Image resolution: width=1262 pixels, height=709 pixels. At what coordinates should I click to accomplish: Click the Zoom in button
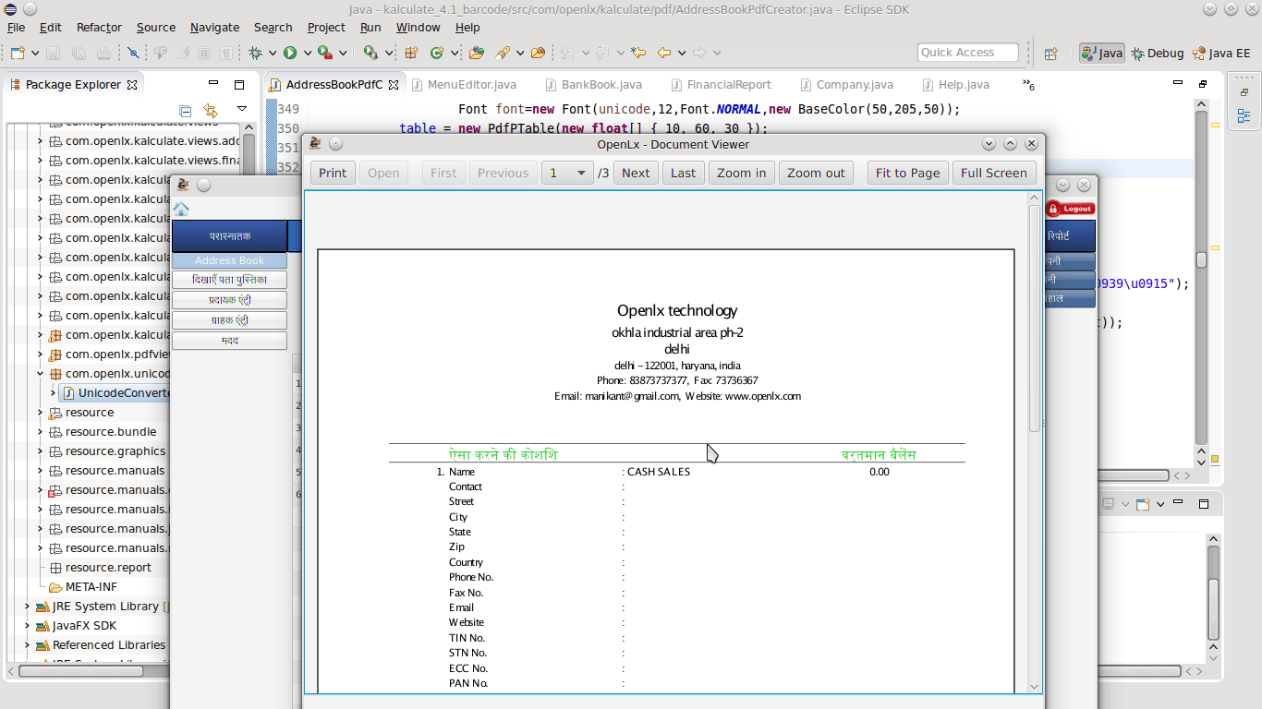(741, 173)
